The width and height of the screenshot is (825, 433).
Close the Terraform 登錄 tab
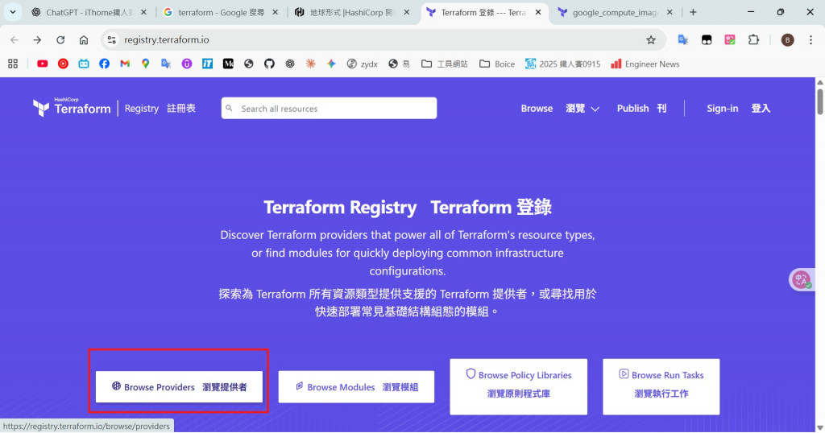[537, 12]
